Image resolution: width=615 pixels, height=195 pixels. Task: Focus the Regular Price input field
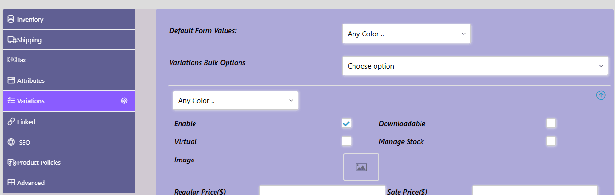(x=322, y=191)
